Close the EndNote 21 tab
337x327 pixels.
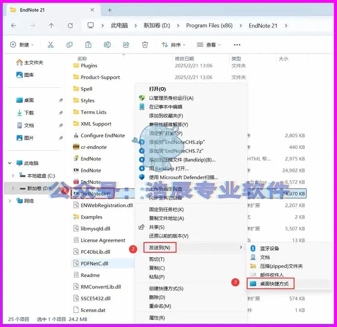point(92,10)
